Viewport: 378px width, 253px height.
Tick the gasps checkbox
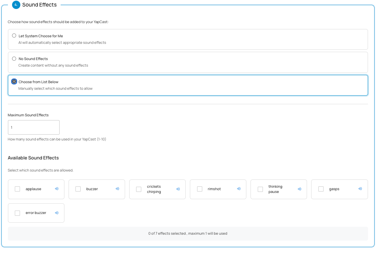pos(321,189)
